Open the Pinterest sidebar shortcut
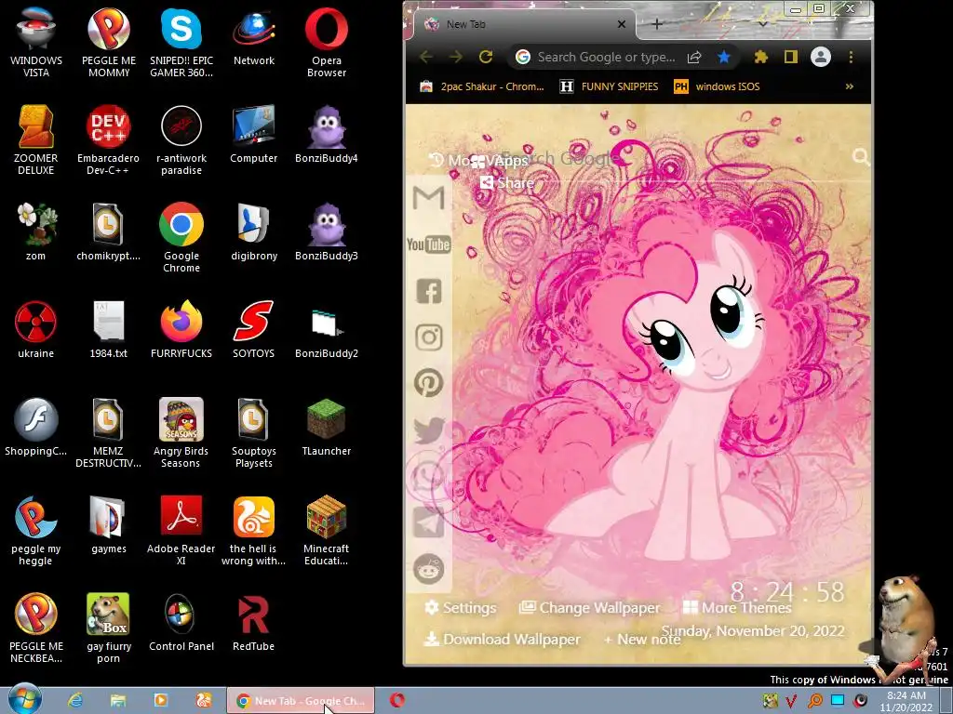 tap(428, 383)
